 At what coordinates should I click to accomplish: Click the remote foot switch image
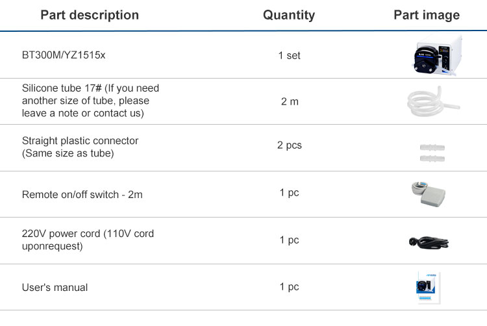click(429, 194)
